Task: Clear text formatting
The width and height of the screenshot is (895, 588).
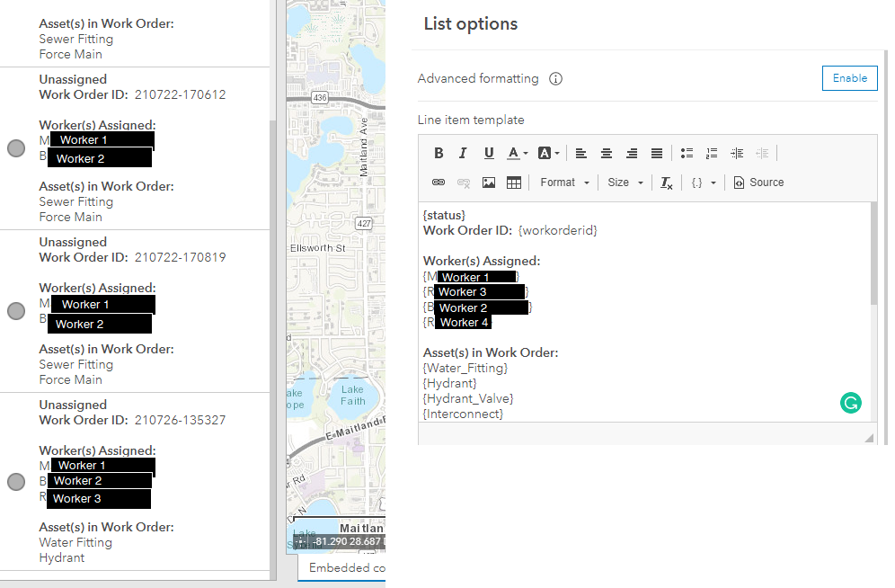Action: pyautogui.click(x=666, y=183)
